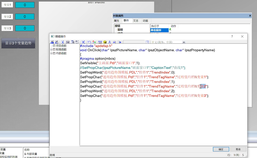
Task: Open the 文本 tab in 对象属性
Action: pyautogui.click(x=135, y=21)
